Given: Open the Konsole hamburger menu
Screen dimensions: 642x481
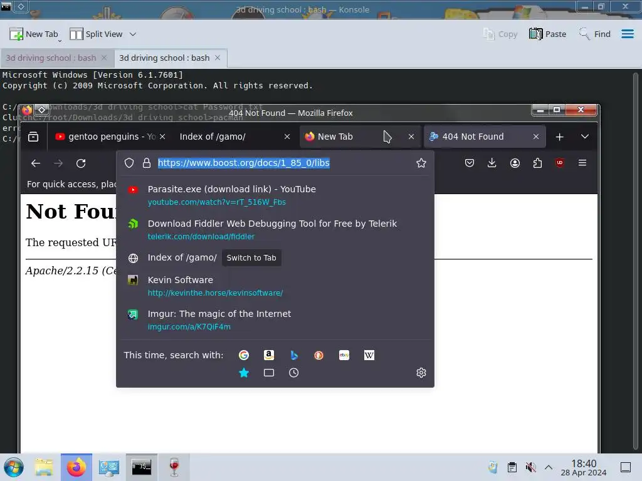Looking at the screenshot, I should [x=627, y=34].
